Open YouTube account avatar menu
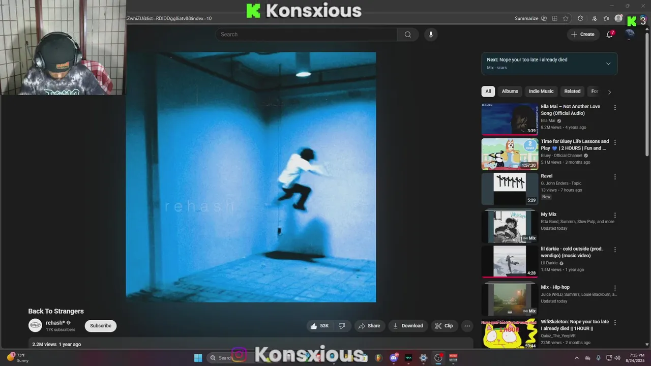The image size is (651, 366). (x=630, y=35)
